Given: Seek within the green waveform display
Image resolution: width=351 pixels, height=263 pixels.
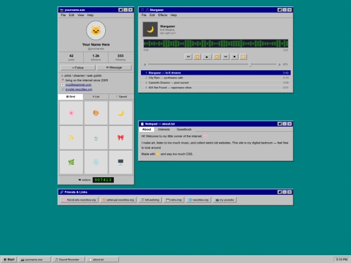Looking at the screenshot, I should pyautogui.click(x=216, y=44).
